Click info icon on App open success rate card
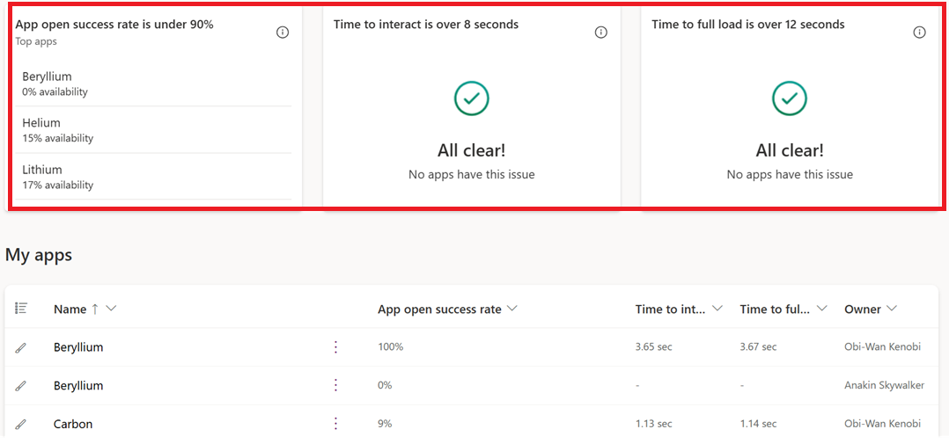 (283, 33)
